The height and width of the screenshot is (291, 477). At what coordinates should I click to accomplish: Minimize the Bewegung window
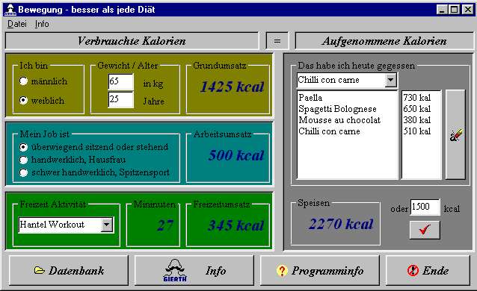442,10
